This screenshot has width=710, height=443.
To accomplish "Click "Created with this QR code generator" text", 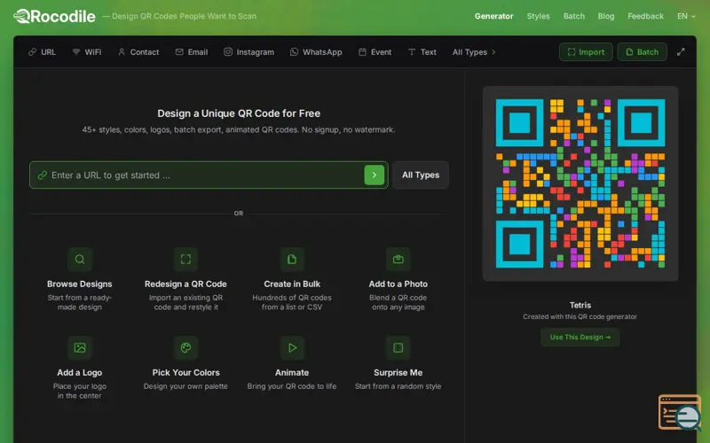I will (x=580, y=316).
